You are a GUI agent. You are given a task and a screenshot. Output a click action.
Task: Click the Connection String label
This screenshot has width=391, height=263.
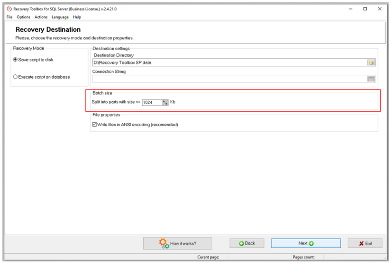pyautogui.click(x=109, y=72)
